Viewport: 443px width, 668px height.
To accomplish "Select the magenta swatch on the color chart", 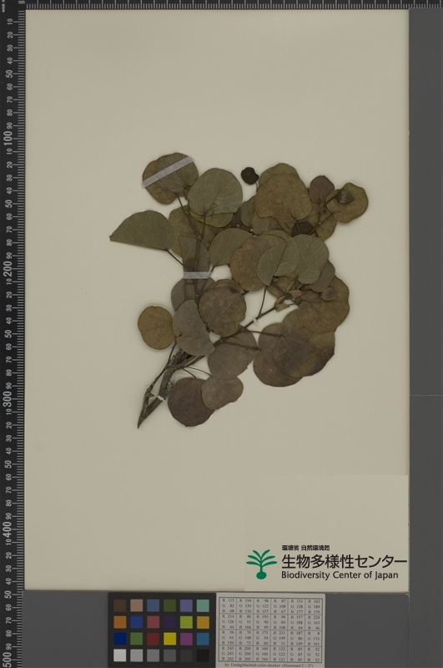I will pos(186,639).
